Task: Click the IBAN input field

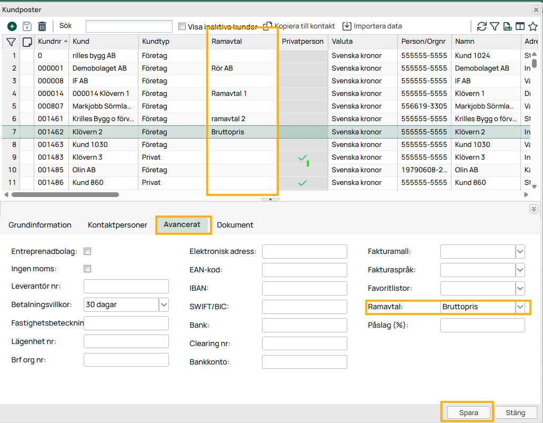Action: (x=305, y=289)
